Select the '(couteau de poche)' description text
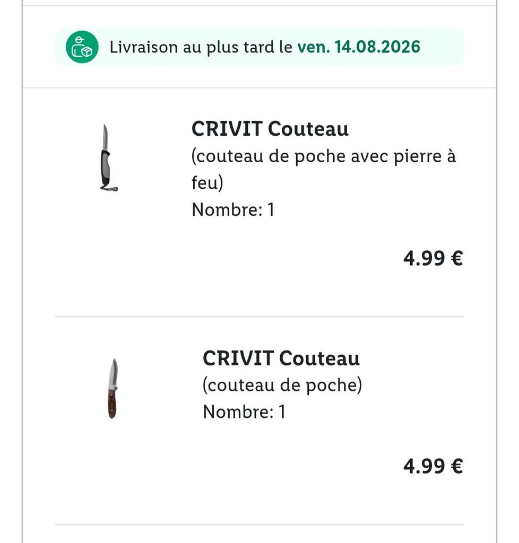The image size is (519, 543). point(282,385)
